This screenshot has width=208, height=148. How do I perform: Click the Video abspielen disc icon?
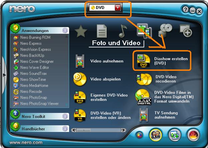80,79
